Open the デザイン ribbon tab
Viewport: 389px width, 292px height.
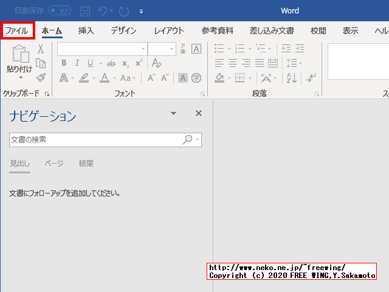pyautogui.click(x=123, y=31)
